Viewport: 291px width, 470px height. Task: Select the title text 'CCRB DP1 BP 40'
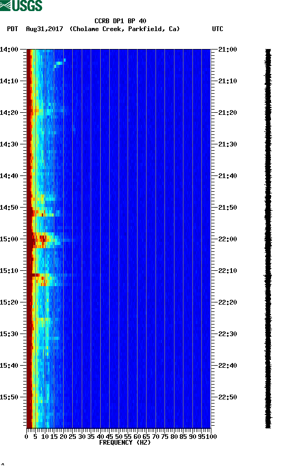(120, 21)
